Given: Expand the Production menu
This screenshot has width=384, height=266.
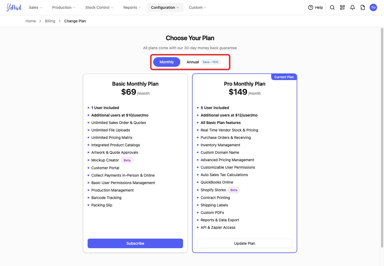Looking at the screenshot, I should [64, 7].
